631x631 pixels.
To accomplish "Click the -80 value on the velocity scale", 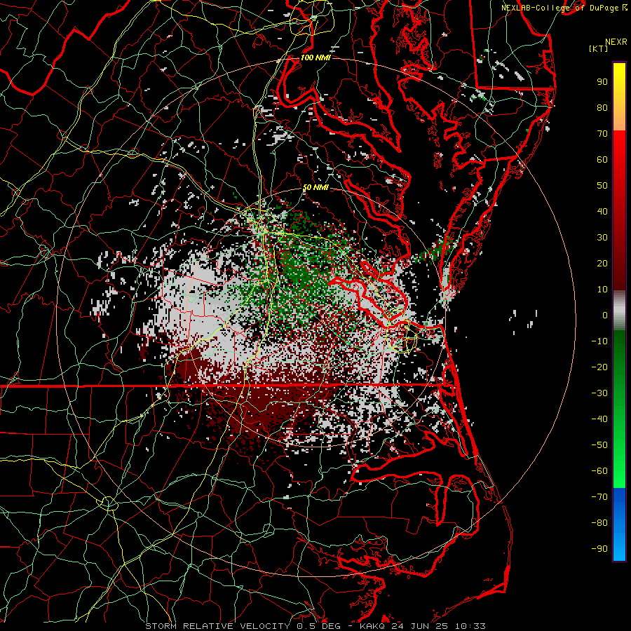I will coord(599,523).
